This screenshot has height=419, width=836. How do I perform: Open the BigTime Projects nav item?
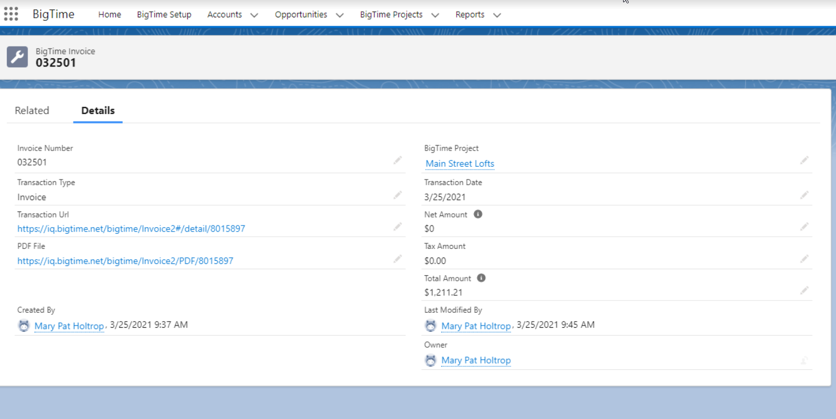391,15
